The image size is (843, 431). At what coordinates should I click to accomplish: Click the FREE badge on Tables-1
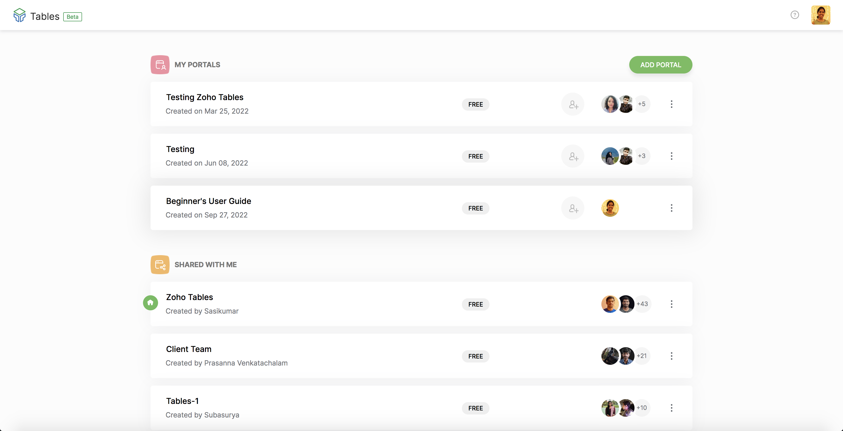click(475, 408)
